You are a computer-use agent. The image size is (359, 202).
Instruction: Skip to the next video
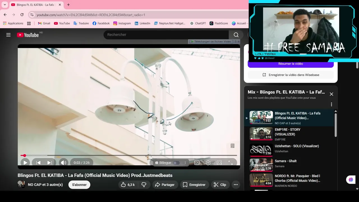click(49, 163)
